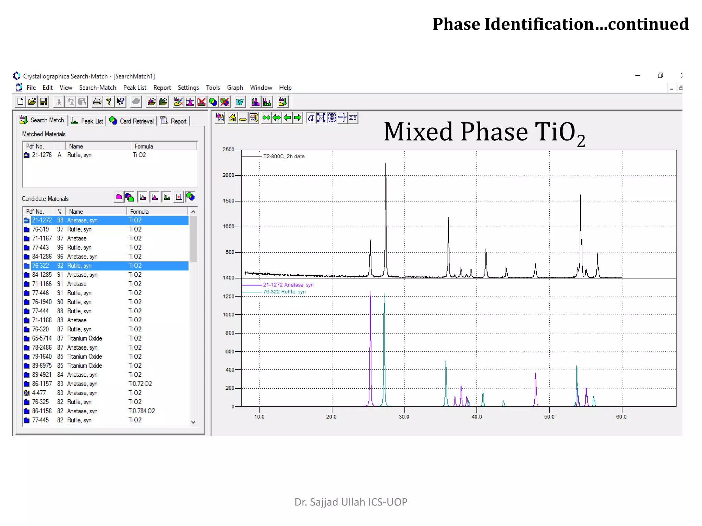Click the graph vertical scale icon with chart

254,118
